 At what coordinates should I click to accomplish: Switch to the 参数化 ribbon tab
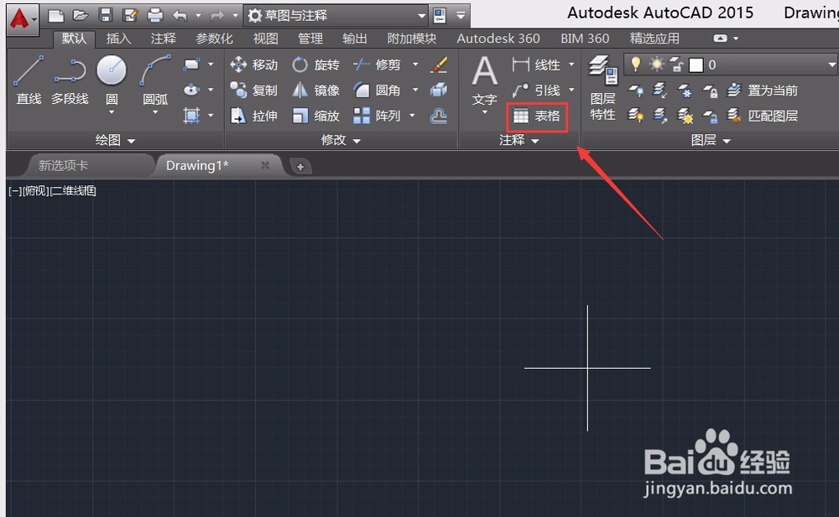point(214,39)
